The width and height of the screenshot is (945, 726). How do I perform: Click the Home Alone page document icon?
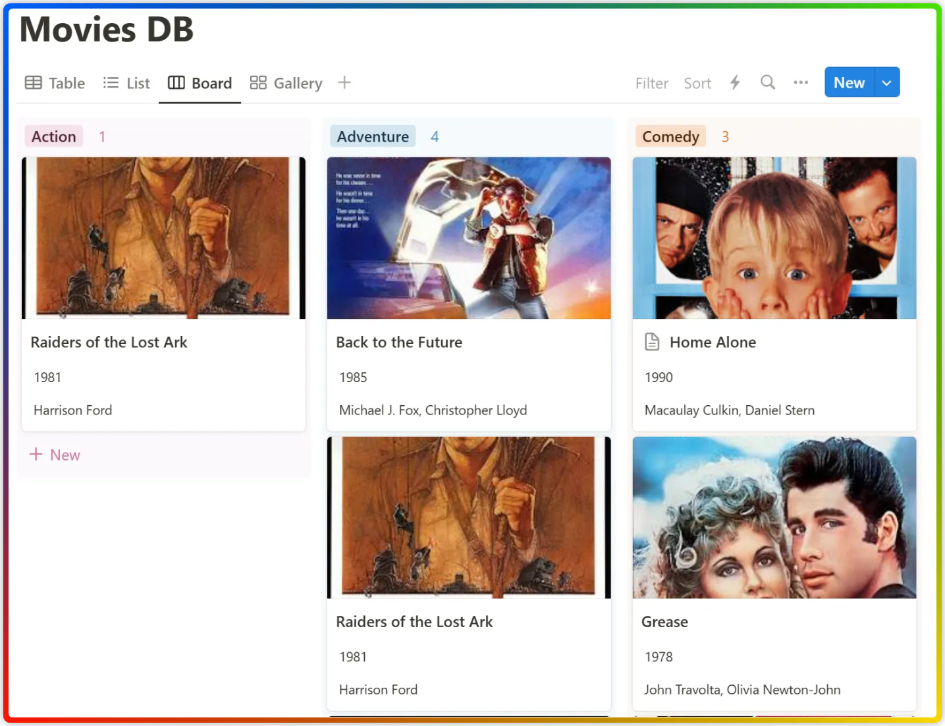pyautogui.click(x=652, y=341)
